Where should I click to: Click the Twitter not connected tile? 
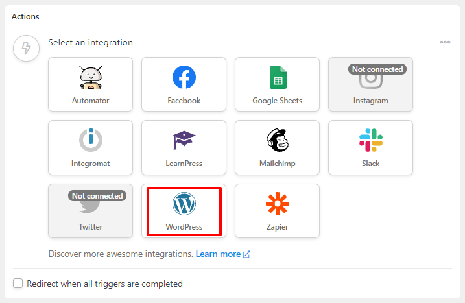point(90,211)
